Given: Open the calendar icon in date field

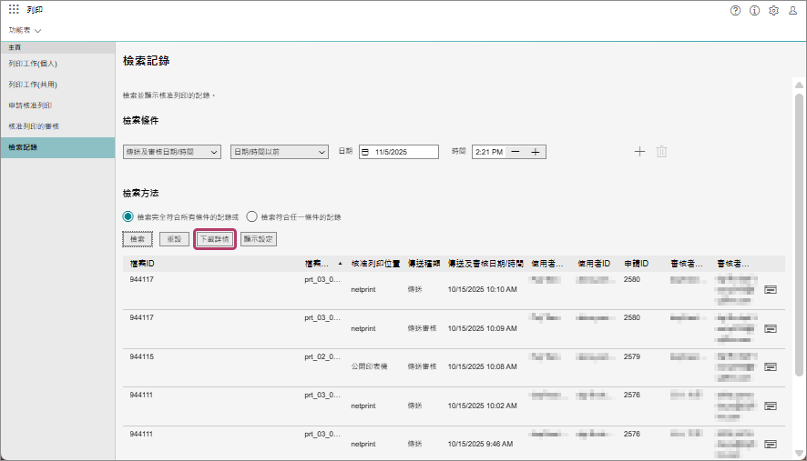Looking at the screenshot, I should coord(365,152).
